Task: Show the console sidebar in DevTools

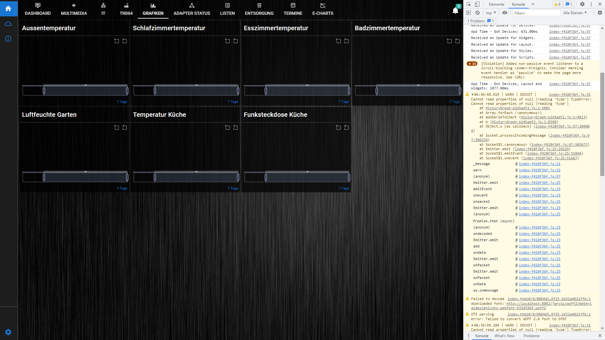Action: pyautogui.click(x=469, y=13)
